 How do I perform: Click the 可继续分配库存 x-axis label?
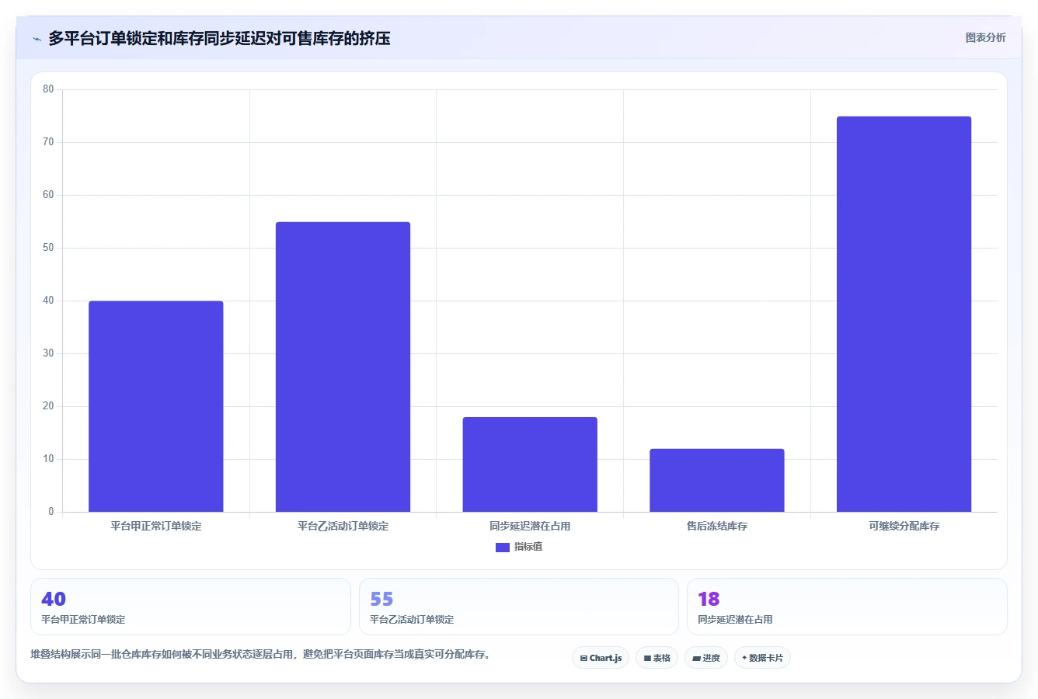(904, 527)
